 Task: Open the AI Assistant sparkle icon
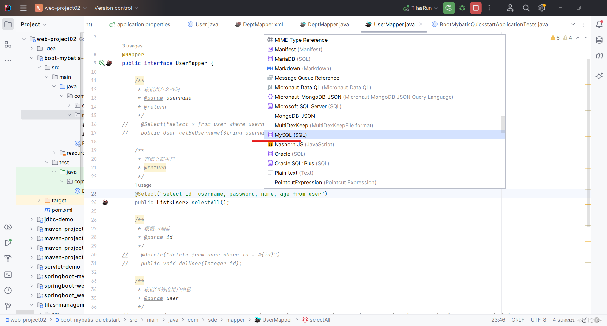[599, 76]
